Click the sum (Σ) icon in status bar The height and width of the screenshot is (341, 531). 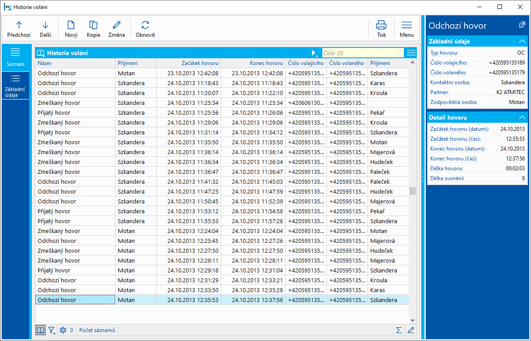[398, 330]
